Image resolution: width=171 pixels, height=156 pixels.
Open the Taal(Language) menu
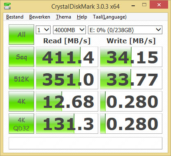[x=110, y=17]
